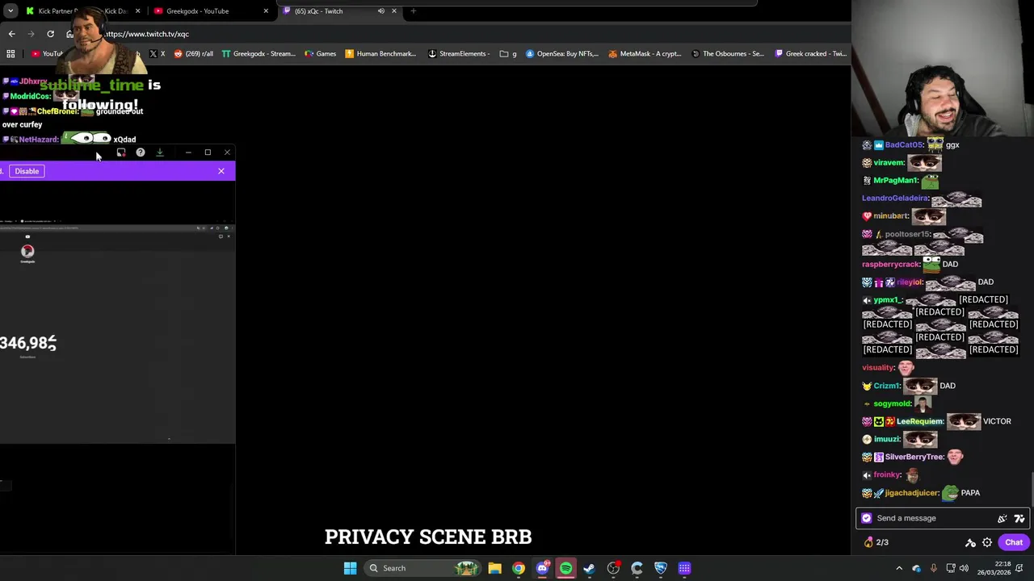Click the screen record icon in small window

pyautogui.click(x=121, y=153)
